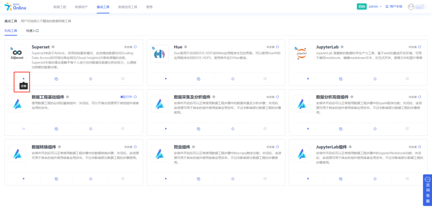Screen dimensions: 432x210
Task: Open 数据转换组件 external link icon
Action: click(x=123, y=178)
